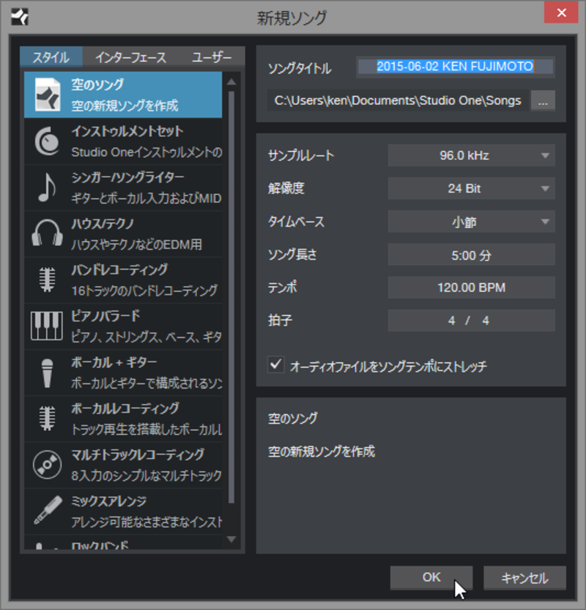Viewport: 586px width, 610px height.
Task: Close the 新規ソング dialog
Action: click(561, 12)
